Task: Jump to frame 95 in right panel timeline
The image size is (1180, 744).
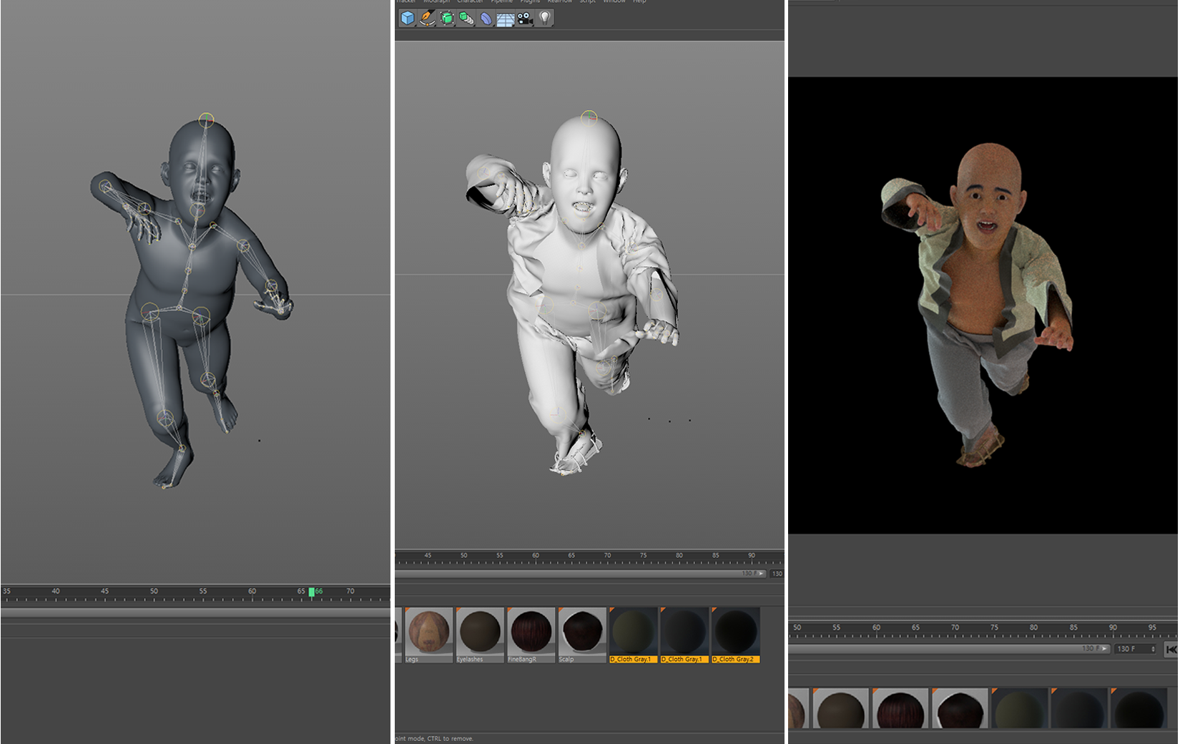Action: pos(1152,627)
